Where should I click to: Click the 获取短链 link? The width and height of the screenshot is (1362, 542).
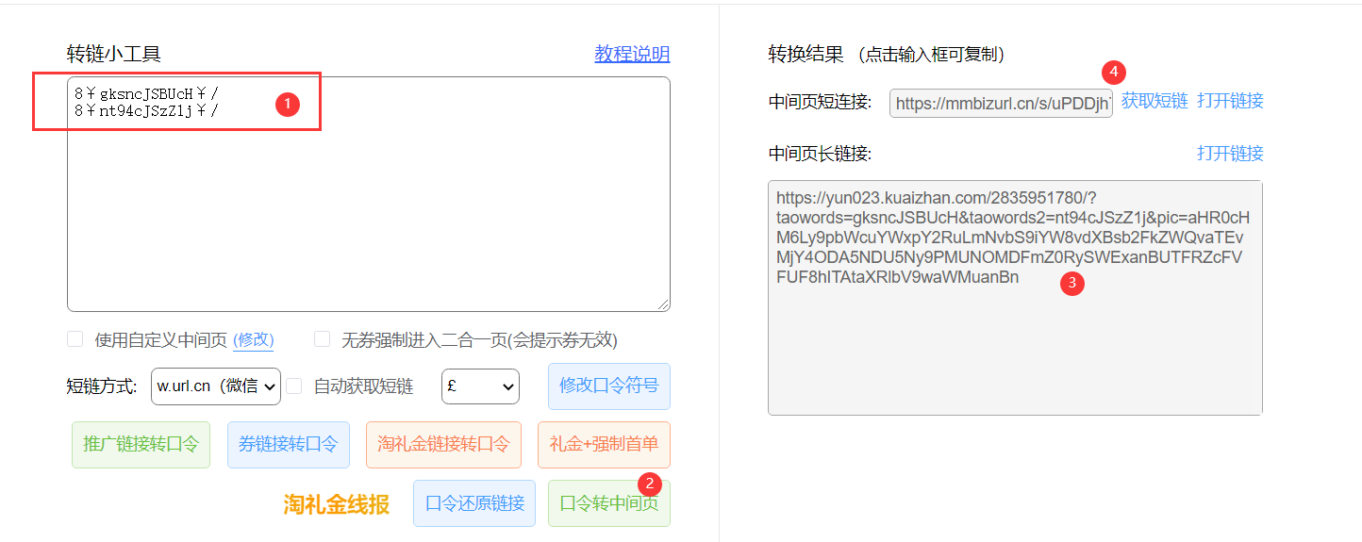point(1154,101)
